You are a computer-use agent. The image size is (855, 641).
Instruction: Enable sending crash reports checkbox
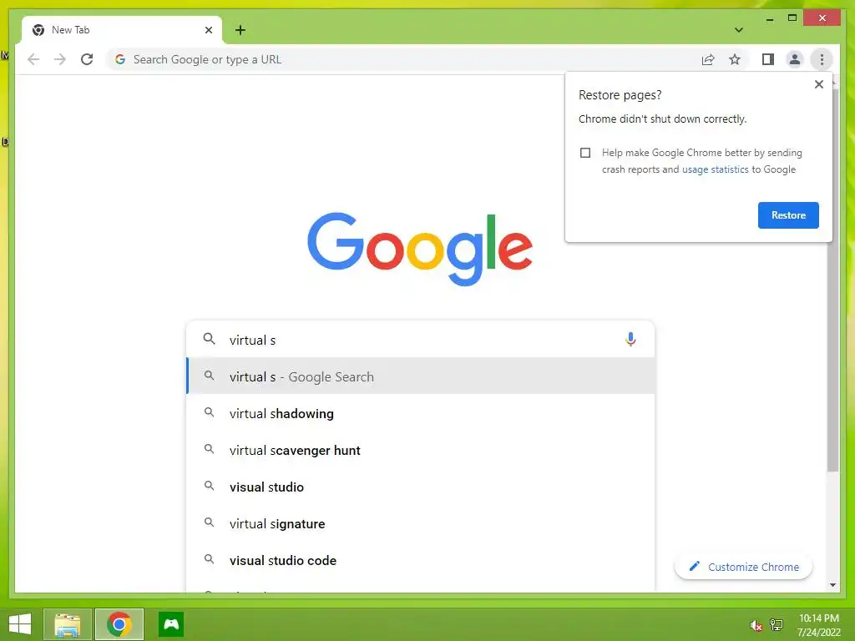pyautogui.click(x=585, y=153)
